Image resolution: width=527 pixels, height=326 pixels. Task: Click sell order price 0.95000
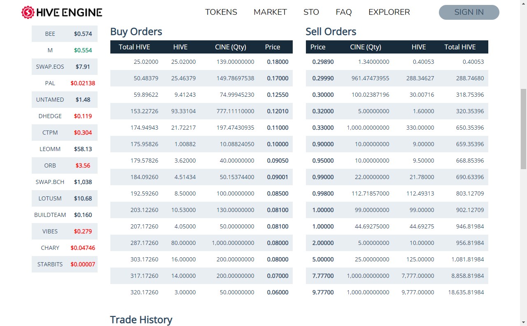(323, 161)
